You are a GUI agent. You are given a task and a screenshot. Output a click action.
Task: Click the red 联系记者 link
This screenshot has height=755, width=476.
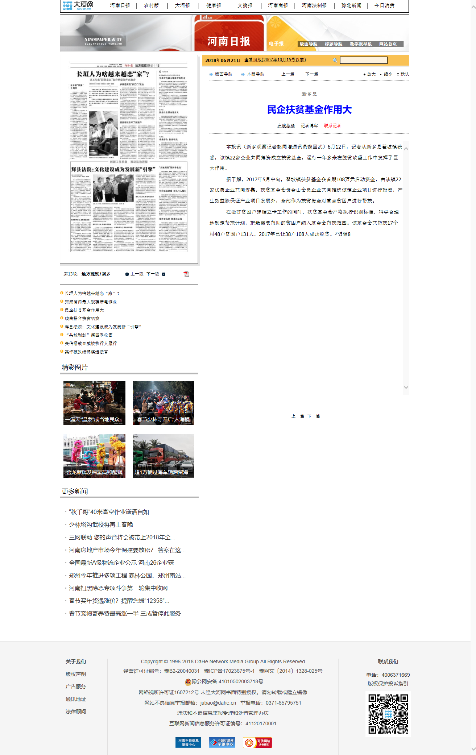coord(332,126)
